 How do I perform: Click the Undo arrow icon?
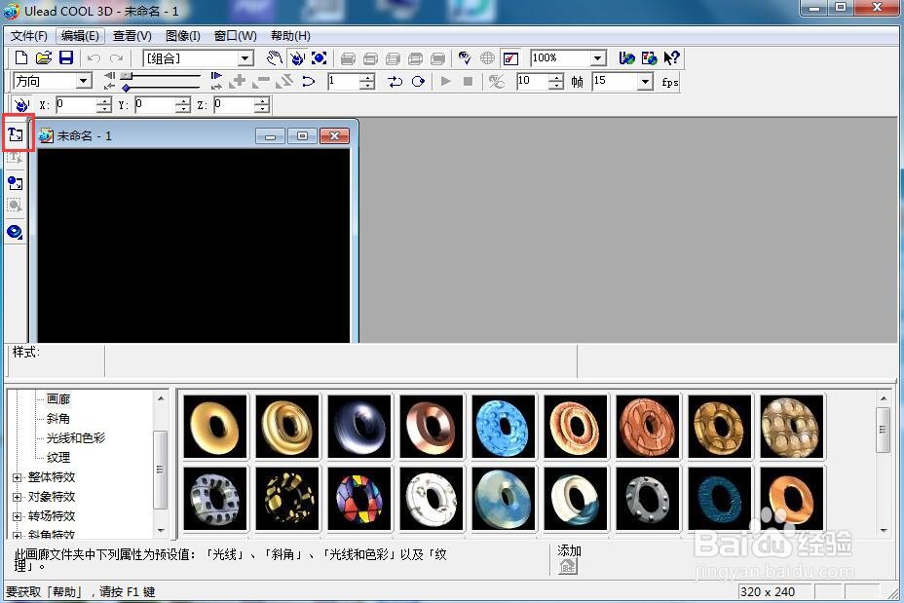[94, 58]
